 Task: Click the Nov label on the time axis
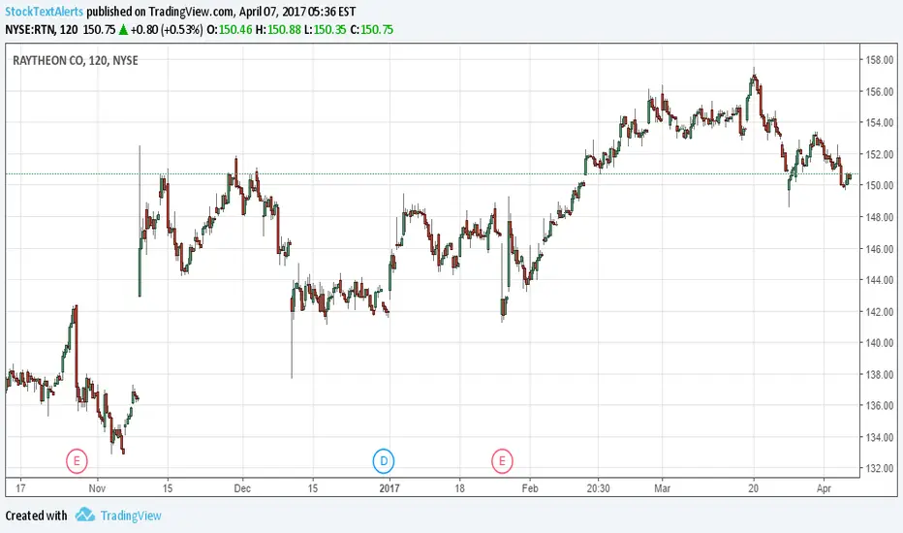pos(97,488)
